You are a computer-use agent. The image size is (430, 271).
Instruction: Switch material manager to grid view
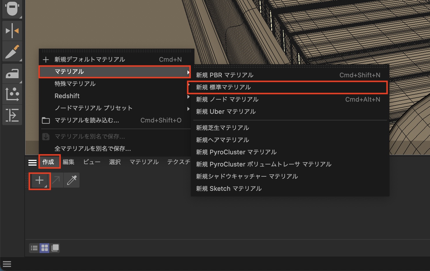point(45,248)
